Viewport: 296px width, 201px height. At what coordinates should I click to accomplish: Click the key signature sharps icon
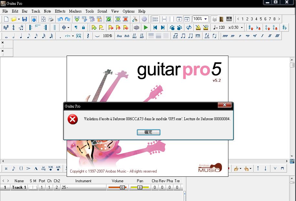click(x=6, y=27)
